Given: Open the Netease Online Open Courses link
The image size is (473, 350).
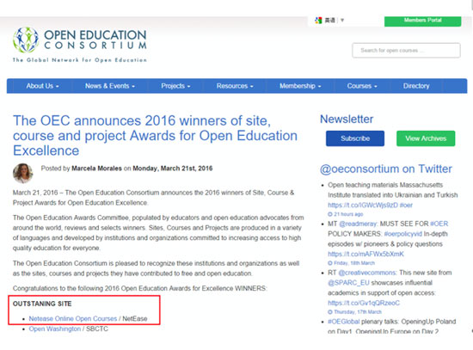Looking at the screenshot, I should coord(73,319).
